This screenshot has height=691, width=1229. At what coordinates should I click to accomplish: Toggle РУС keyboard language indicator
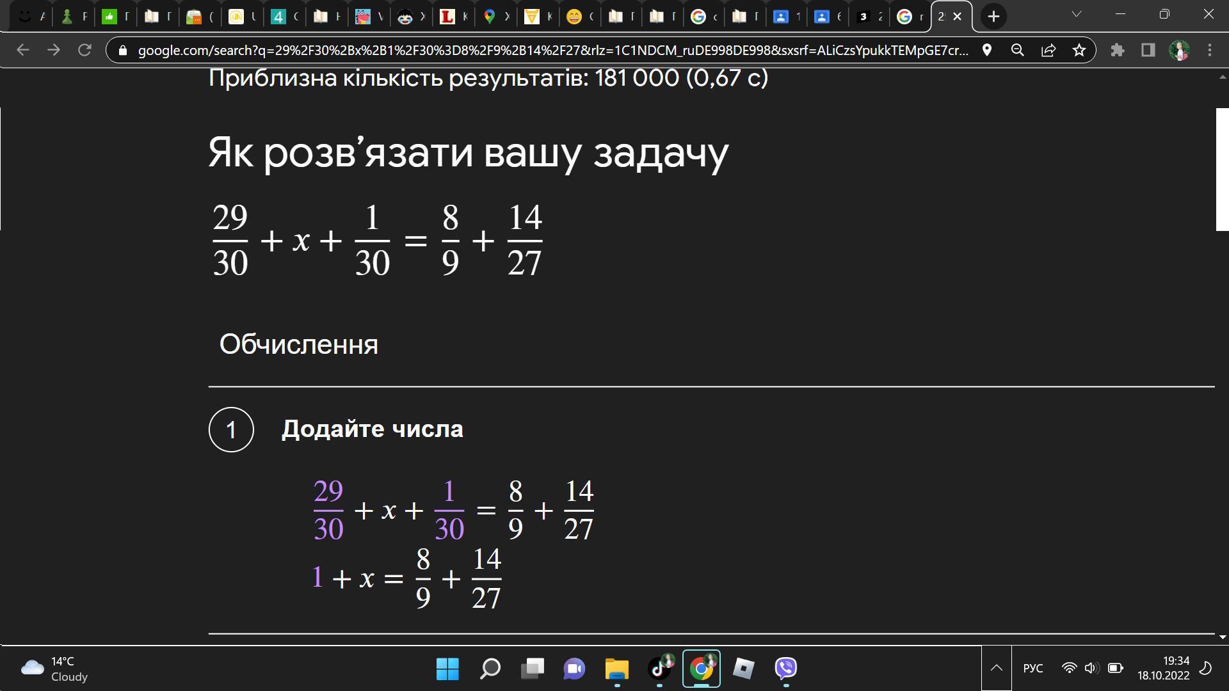(x=1032, y=668)
